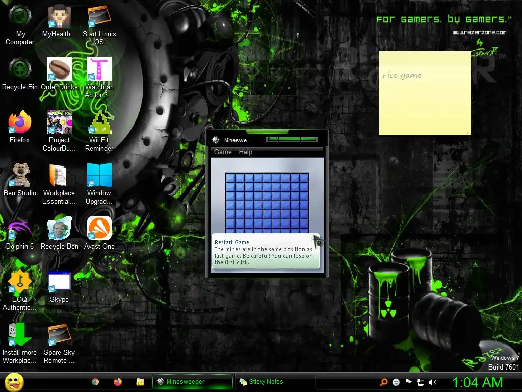
Task: Launch Chrome from the taskbar
Action: pos(95,382)
